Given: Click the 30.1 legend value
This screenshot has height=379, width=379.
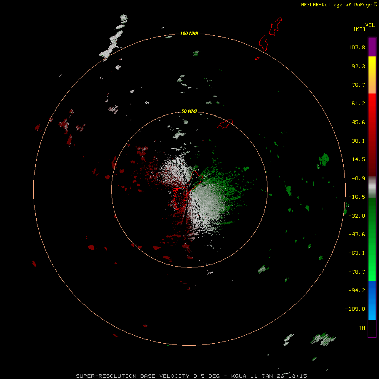Looking at the screenshot, I should point(358,141).
